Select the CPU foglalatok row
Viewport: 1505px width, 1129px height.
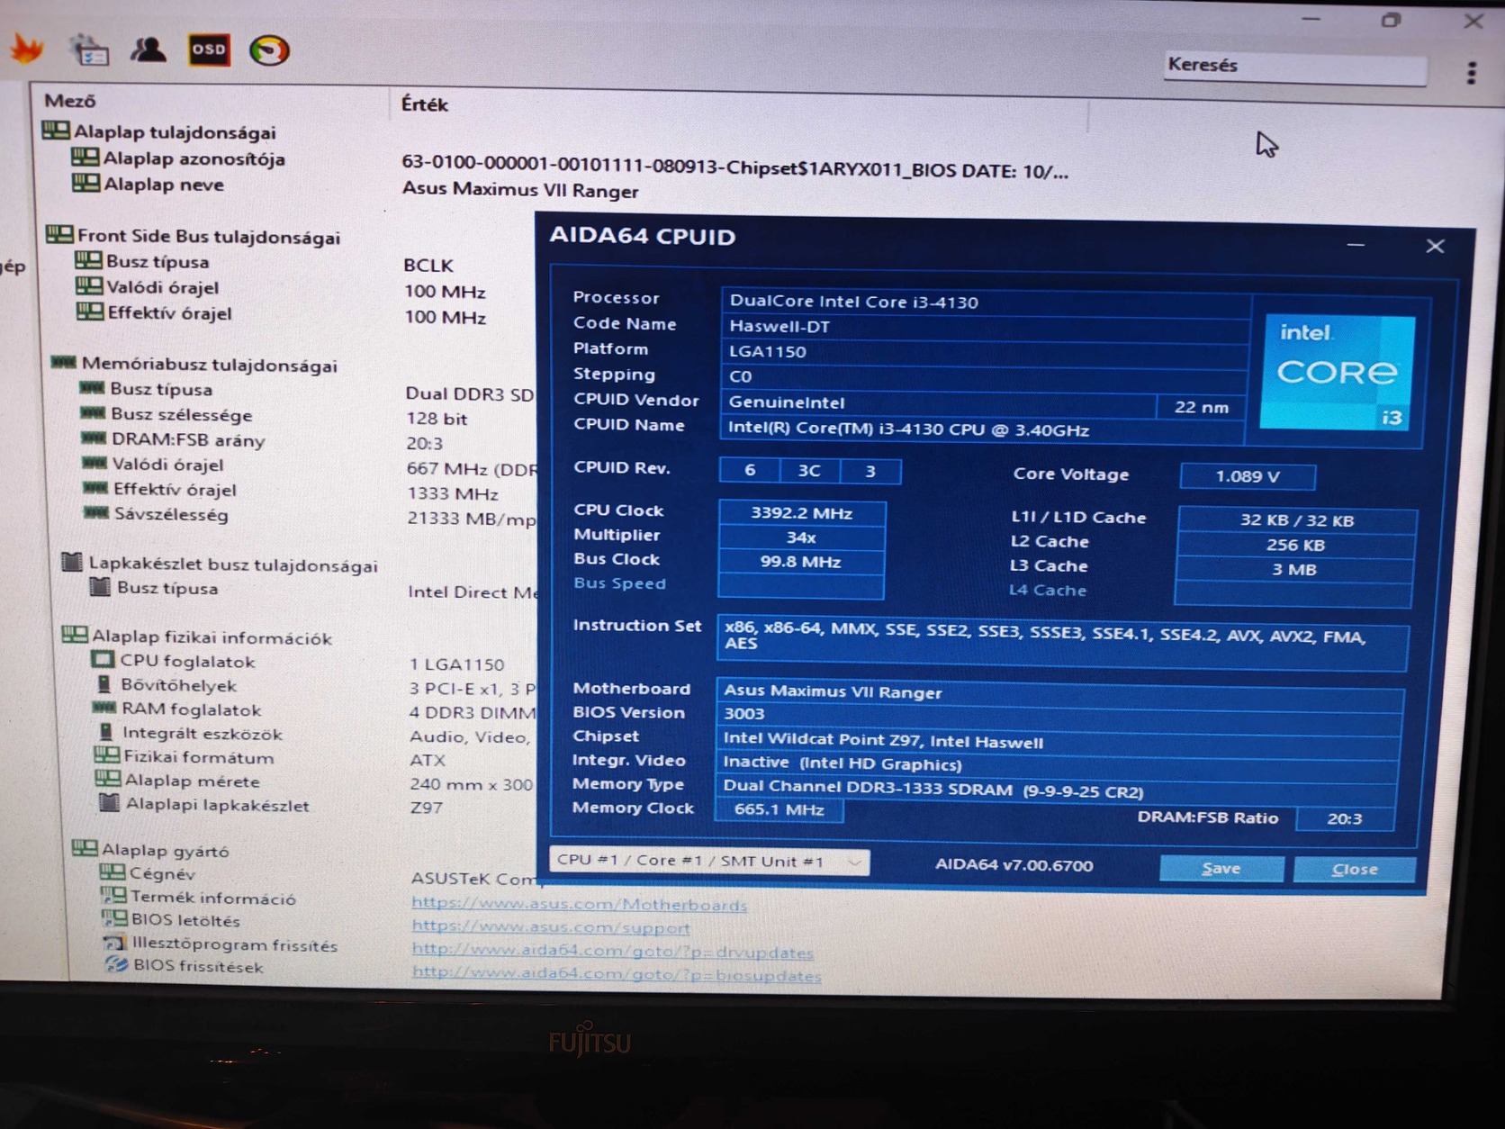click(x=174, y=662)
